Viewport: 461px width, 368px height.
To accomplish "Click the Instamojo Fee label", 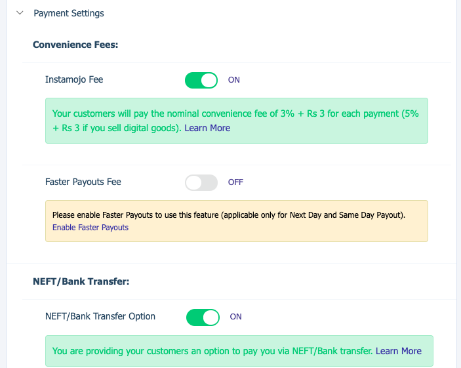I will click(x=74, y=80).
